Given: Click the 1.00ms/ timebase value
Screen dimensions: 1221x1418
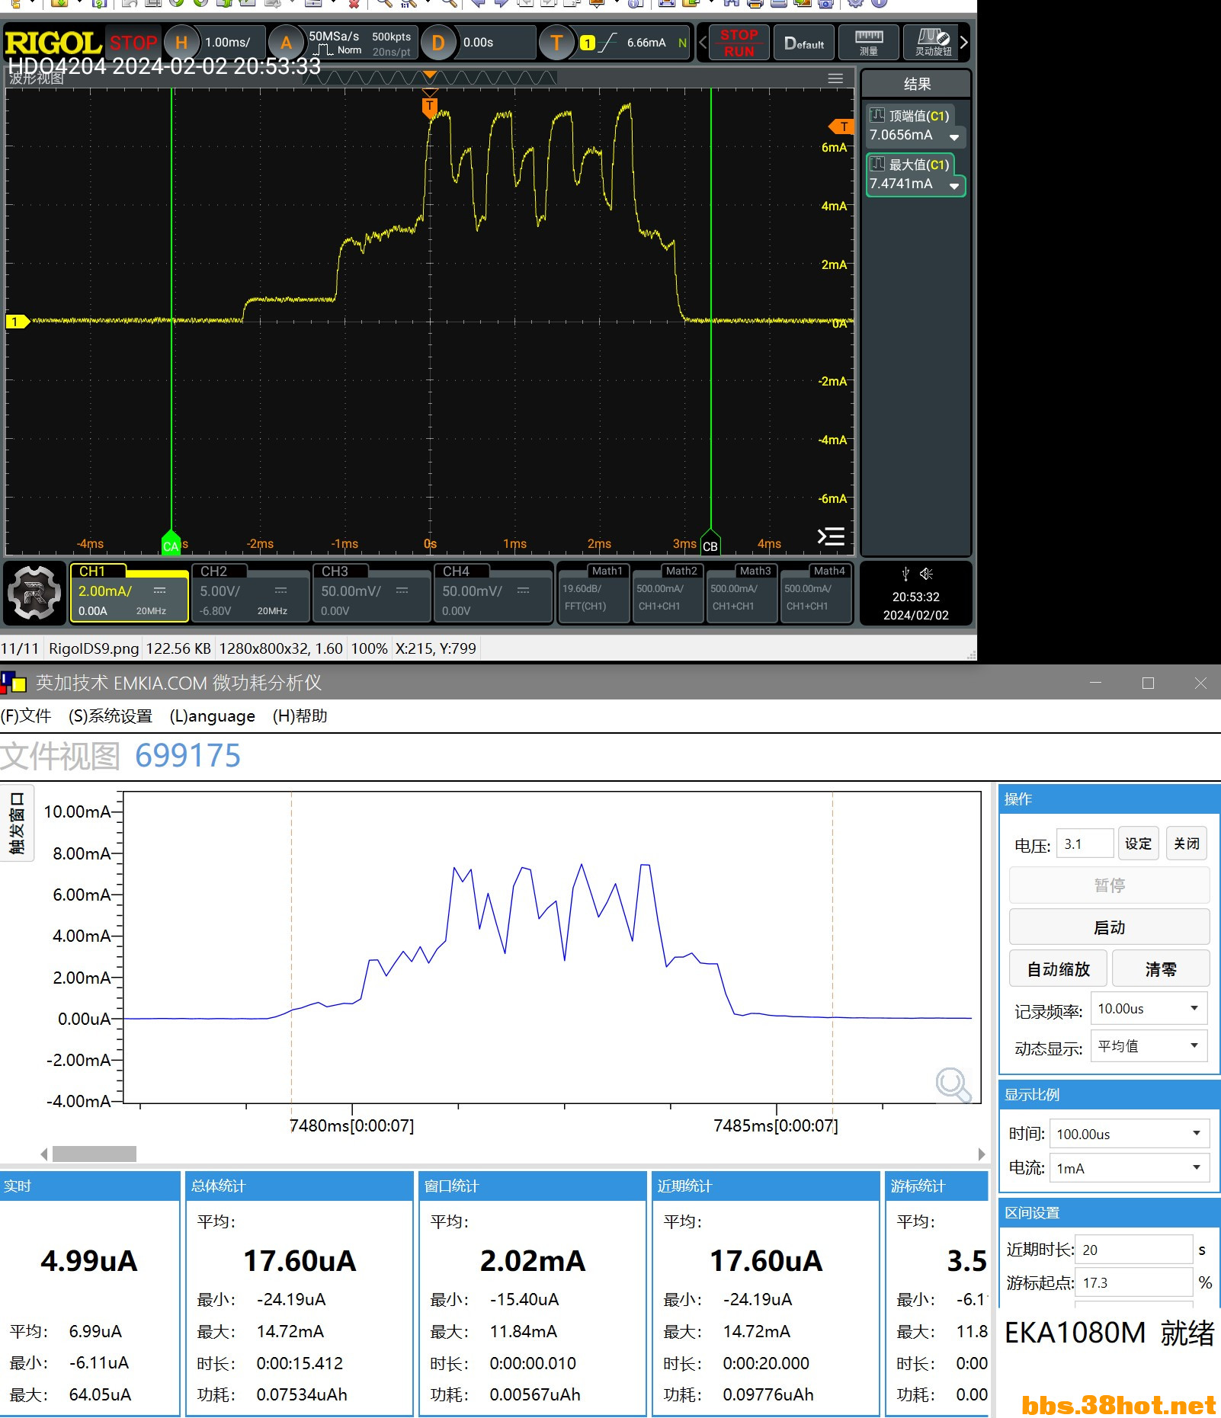Looking at the screenshot, I should (x=227, y=43).
